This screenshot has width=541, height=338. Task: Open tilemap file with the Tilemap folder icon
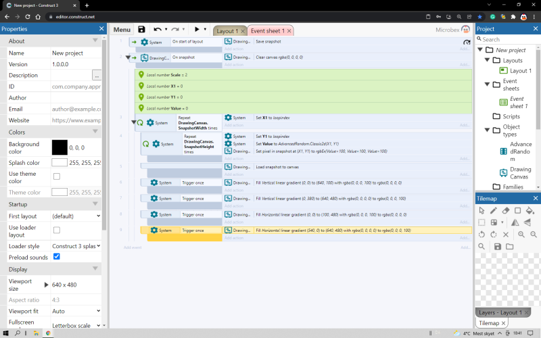[510, 246]
